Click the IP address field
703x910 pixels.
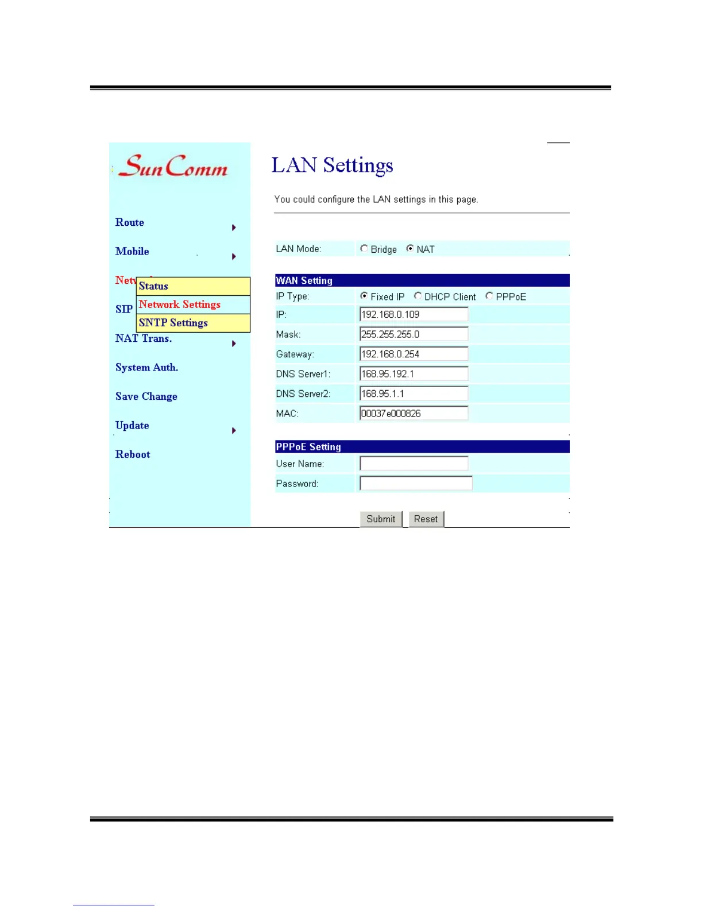[x=414, y=314]
